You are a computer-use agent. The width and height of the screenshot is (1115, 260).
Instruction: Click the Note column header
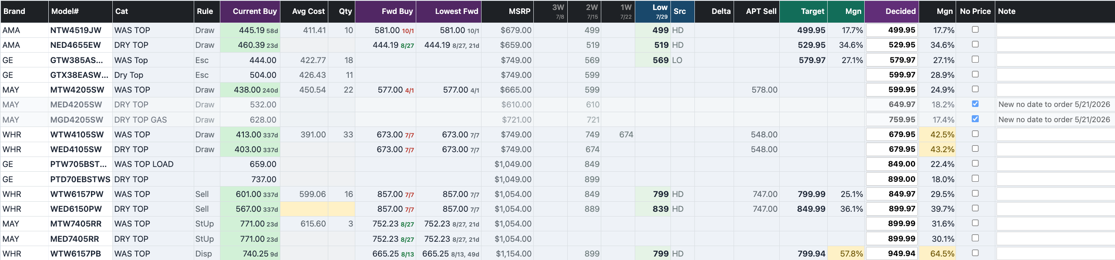(1055, 11)
